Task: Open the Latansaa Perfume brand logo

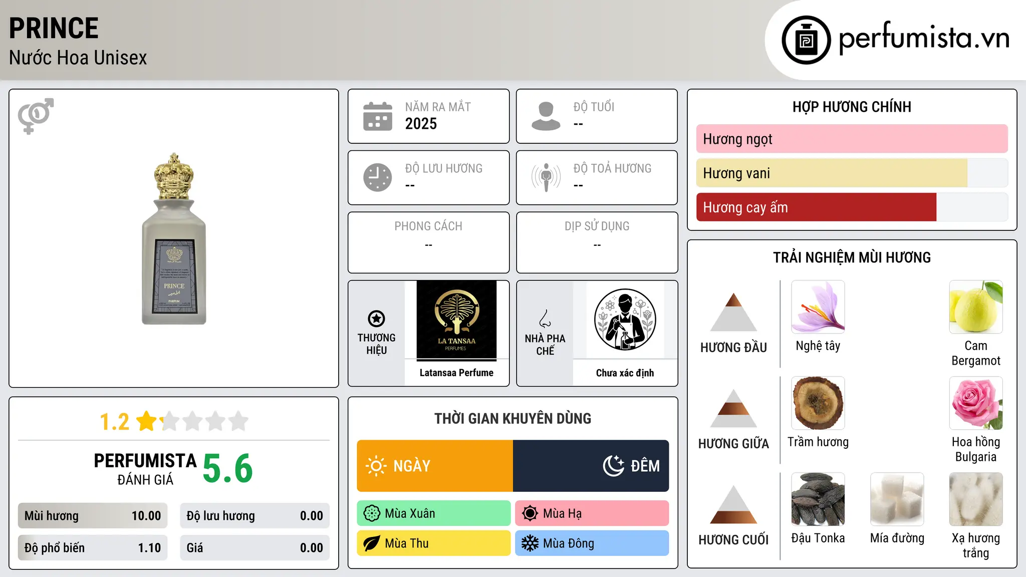Action: pos(456,320)
